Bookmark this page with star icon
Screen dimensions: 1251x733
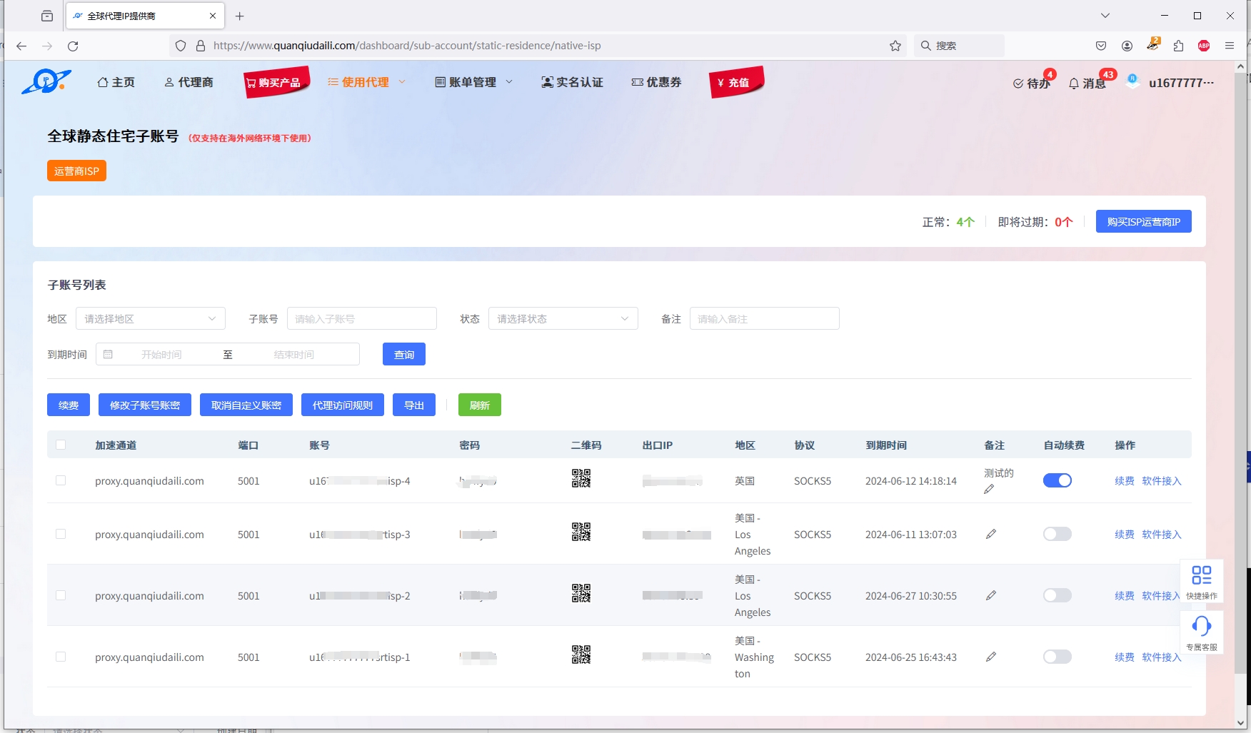coord(895,46)
